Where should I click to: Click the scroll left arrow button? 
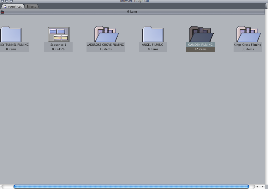pos(257,186)
